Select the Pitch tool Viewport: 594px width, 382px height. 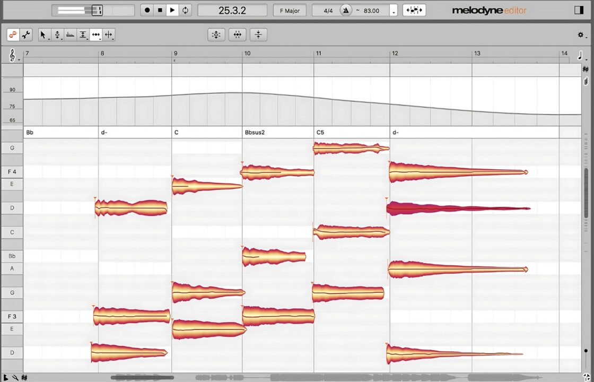(x=57, y=35)
